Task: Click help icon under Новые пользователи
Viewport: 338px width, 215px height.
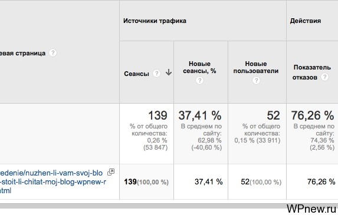Action: [256, 81]
